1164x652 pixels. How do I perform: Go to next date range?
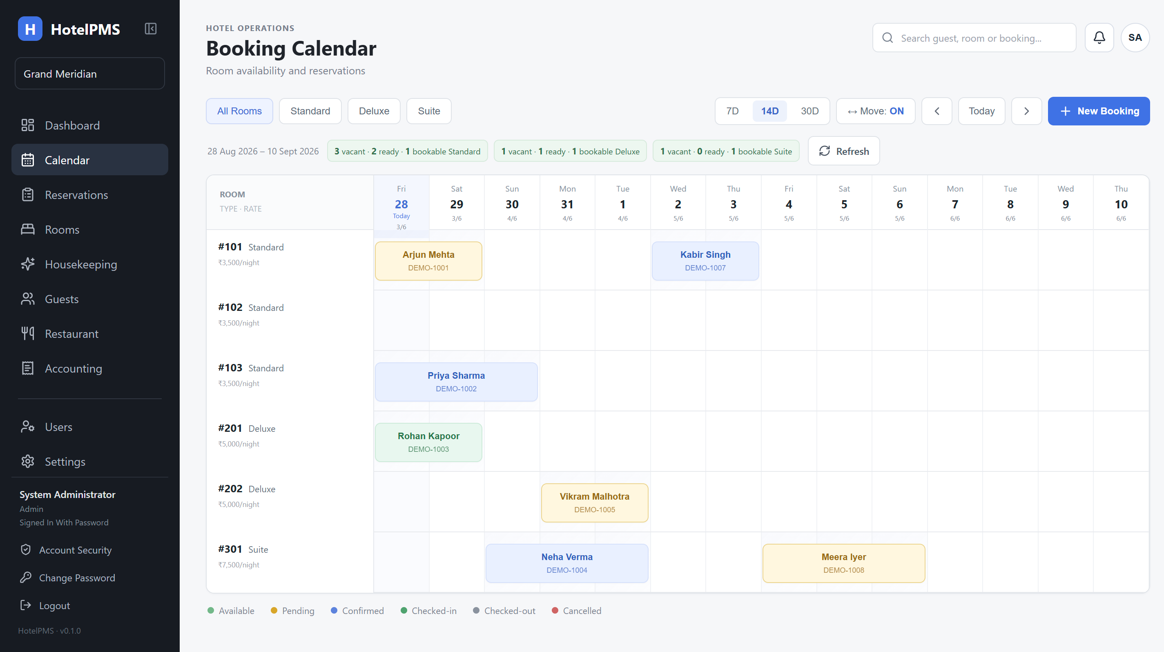point(1026,111)
